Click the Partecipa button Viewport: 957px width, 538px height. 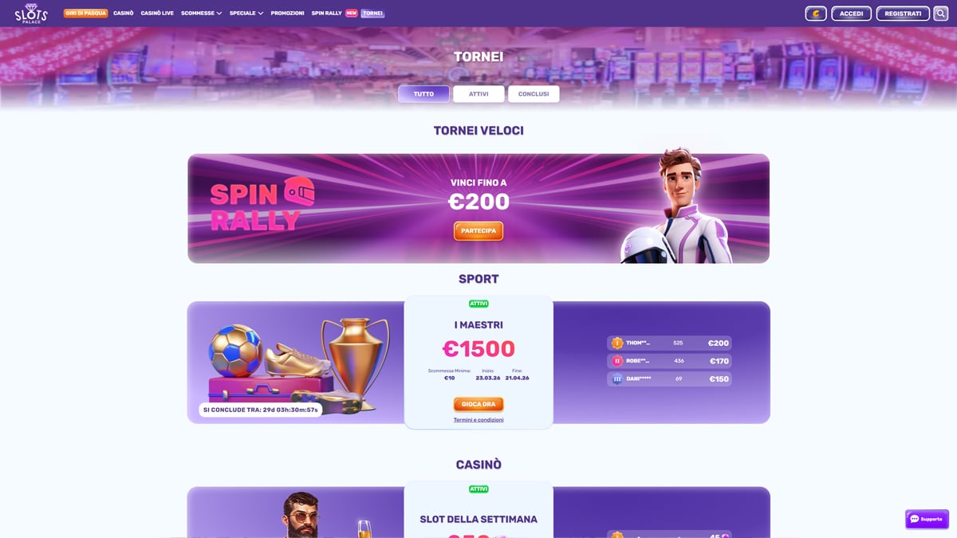pyautogui.click(x=478, y=231)
